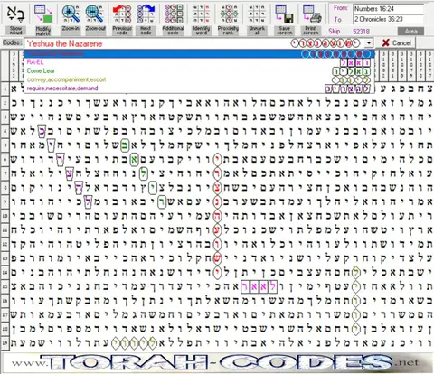Choose convoy,accompaniment,escort code entry

(199, 79)
